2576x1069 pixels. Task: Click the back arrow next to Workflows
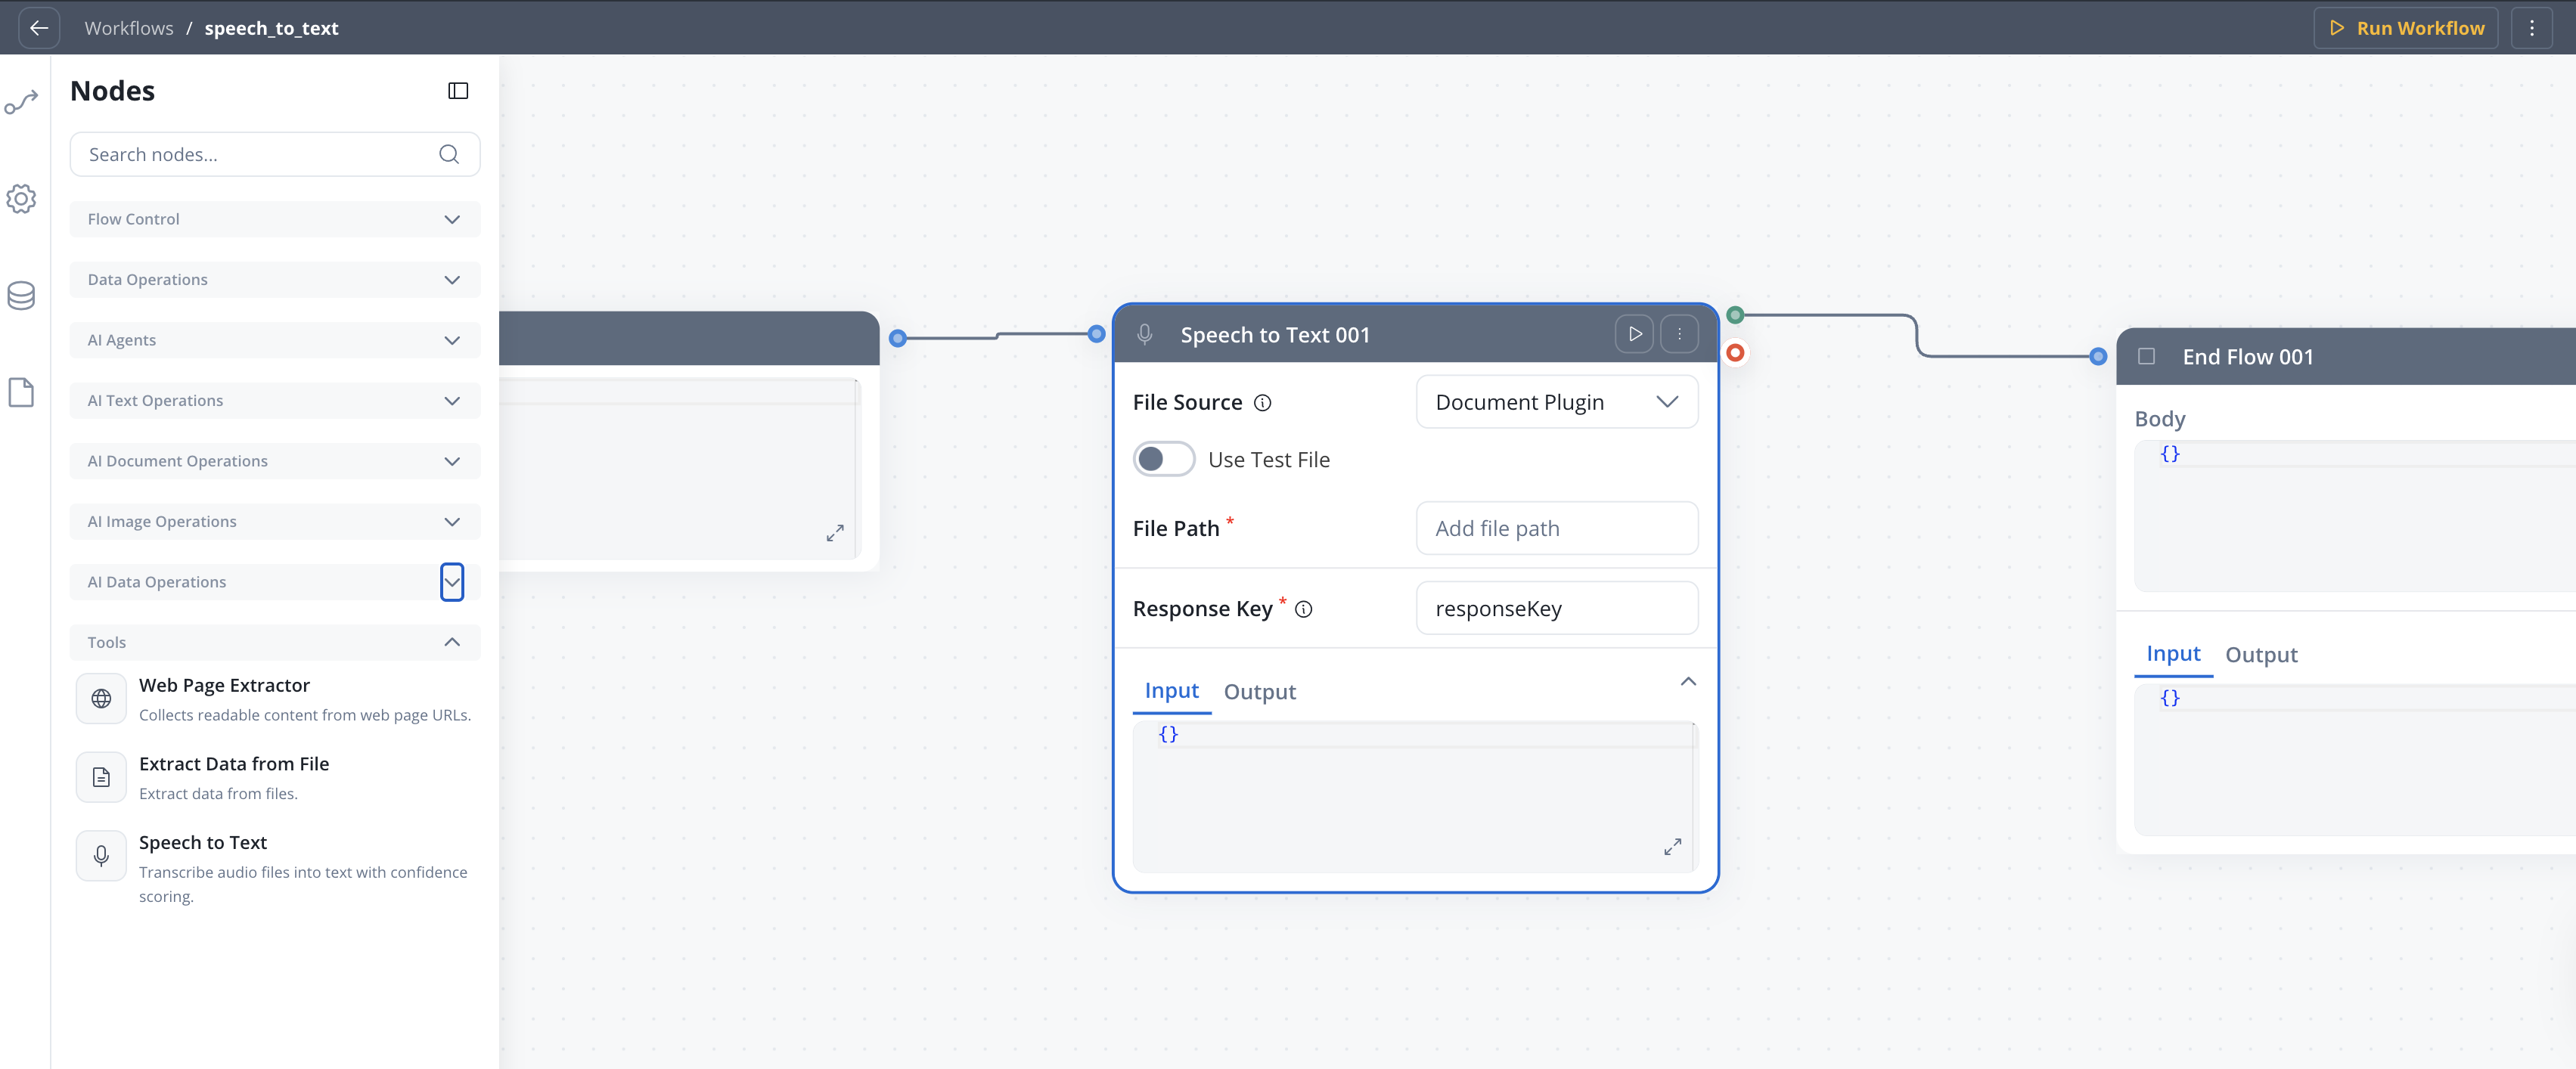pos(39,27)
